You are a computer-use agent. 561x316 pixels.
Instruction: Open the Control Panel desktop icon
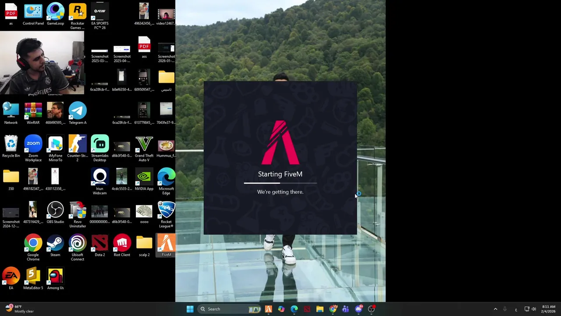tap(33, 14)
